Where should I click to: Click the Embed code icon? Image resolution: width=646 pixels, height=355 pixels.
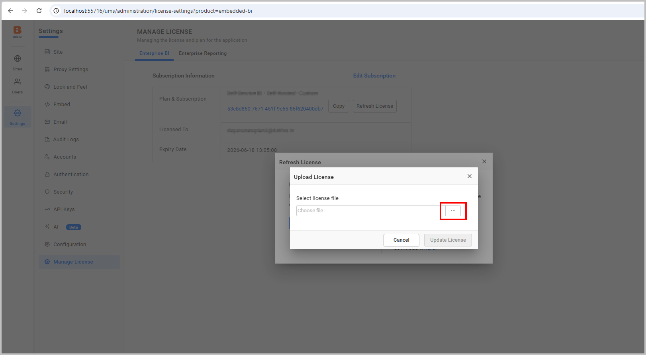click(47, 104)
